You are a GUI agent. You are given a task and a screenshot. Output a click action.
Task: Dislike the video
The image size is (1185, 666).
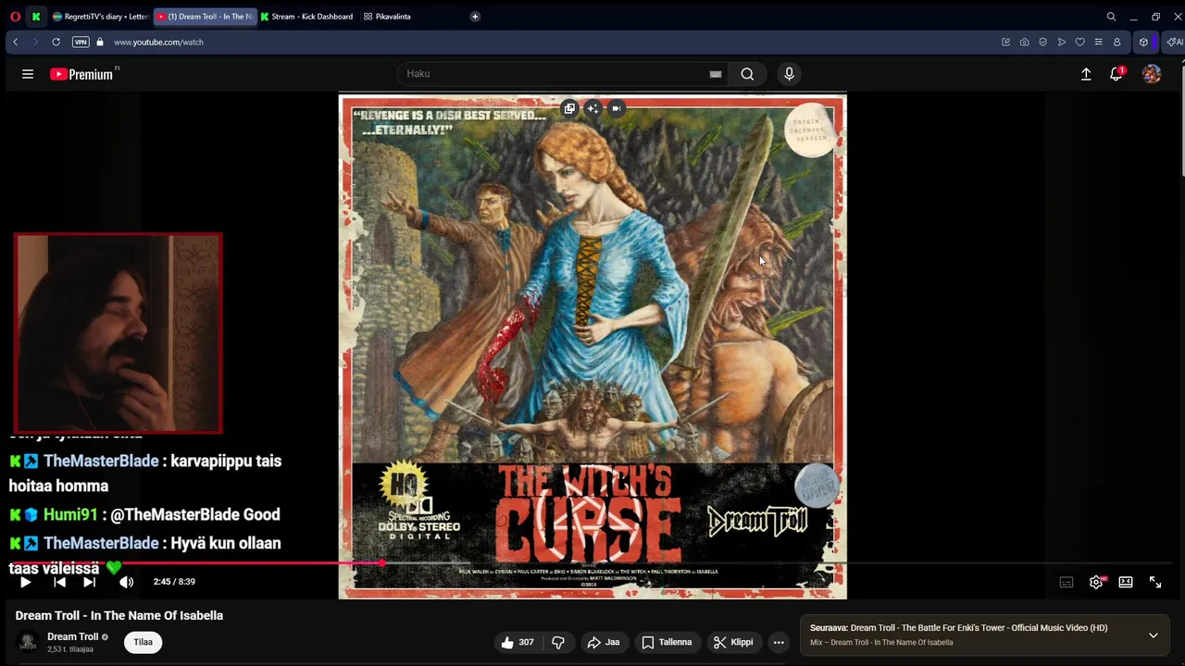click(558, 642)
